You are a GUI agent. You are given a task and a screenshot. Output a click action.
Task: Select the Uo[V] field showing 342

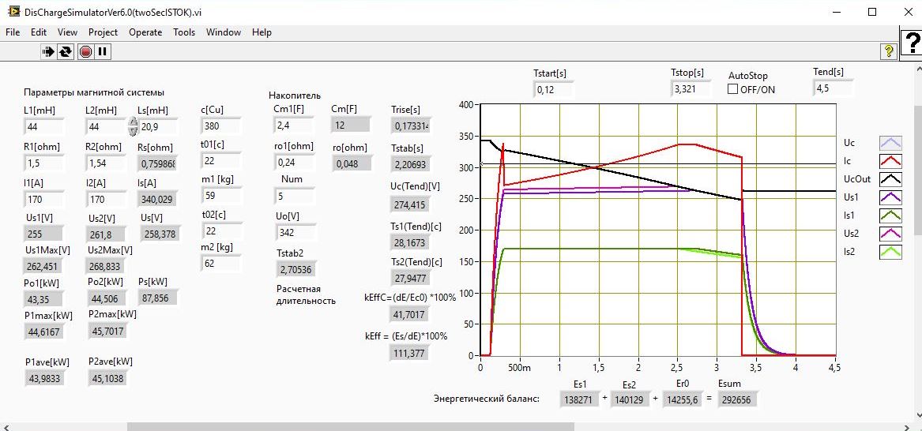[x=295, y=232]
